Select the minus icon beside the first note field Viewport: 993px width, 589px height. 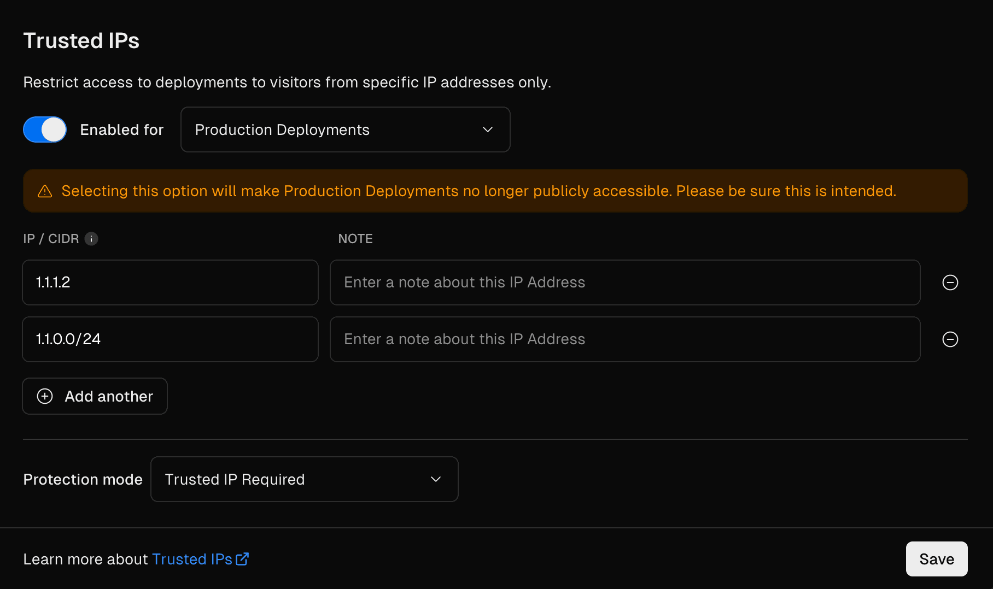[950, 282]
